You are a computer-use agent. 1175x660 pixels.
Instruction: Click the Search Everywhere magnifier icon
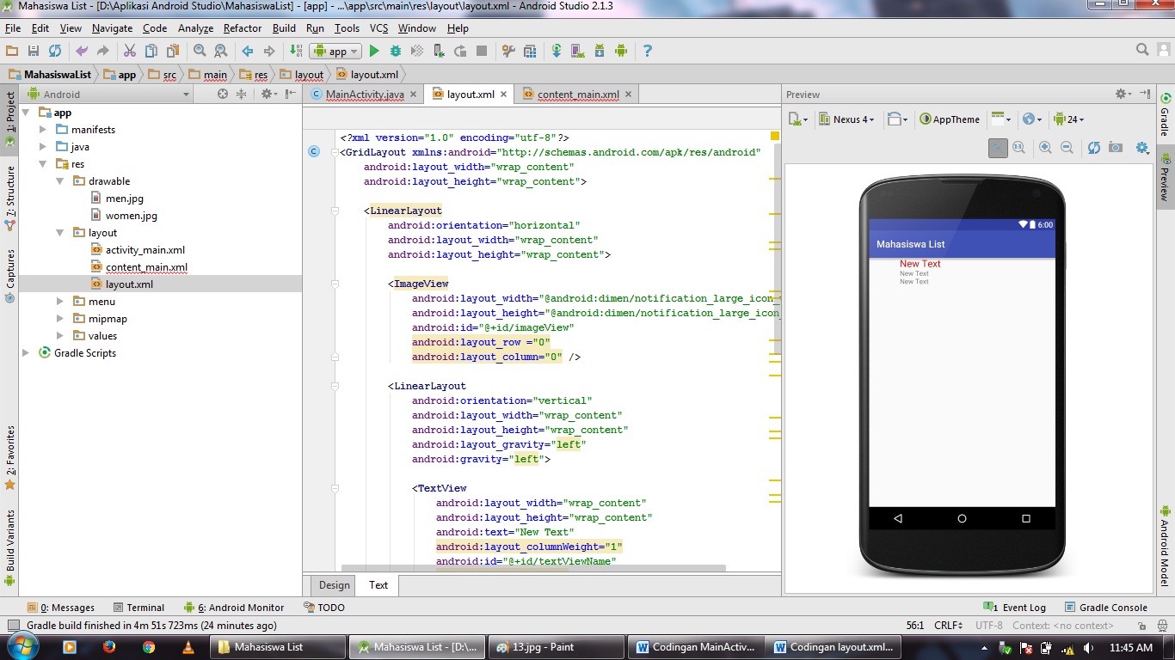pyautogui.click(x=1142, y=51)
